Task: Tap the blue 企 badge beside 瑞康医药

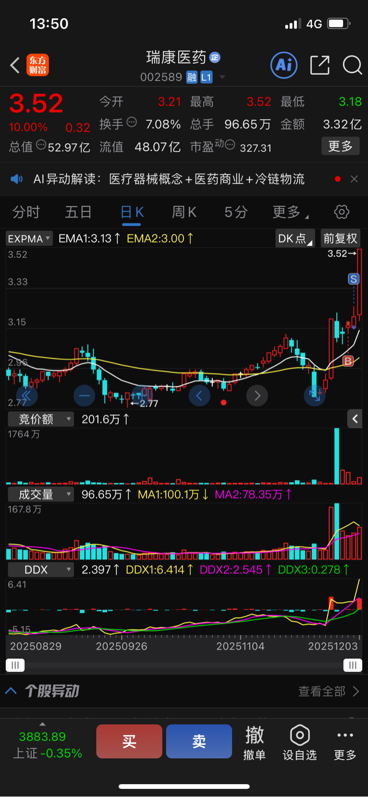Action: tap(215, 58)
